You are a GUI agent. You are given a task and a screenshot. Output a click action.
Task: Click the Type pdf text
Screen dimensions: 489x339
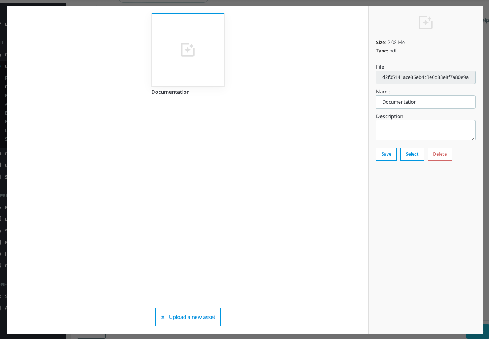pos(386,51)
